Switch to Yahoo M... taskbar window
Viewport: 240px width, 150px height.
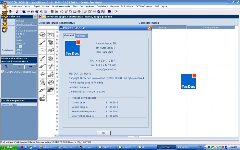[47, 147]
